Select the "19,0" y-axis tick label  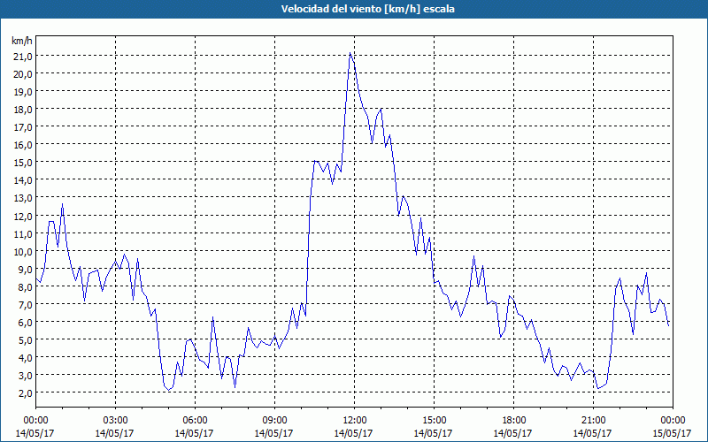click(x=24, y=92)
